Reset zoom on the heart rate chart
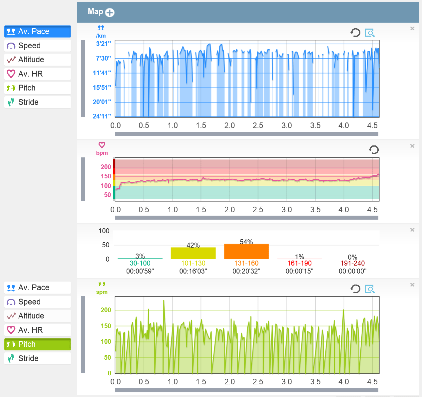 (x=374, y=150)
